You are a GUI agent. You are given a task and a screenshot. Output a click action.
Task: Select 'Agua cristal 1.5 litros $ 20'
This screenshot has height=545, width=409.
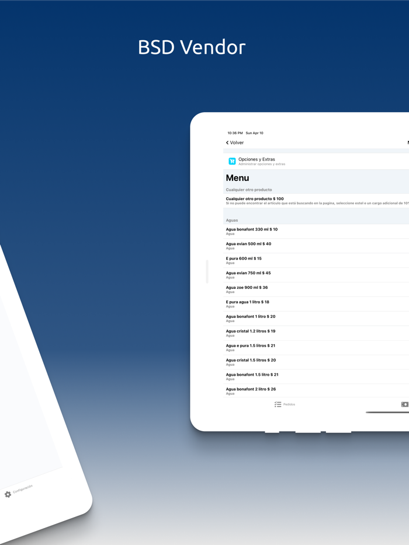316,362
